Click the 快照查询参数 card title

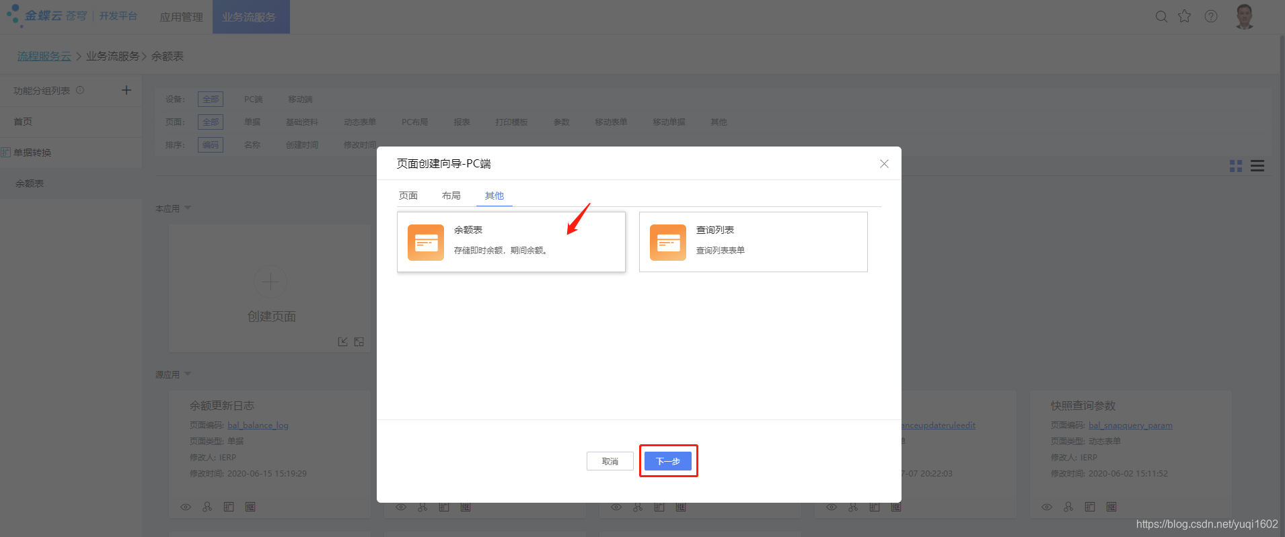1083,406
